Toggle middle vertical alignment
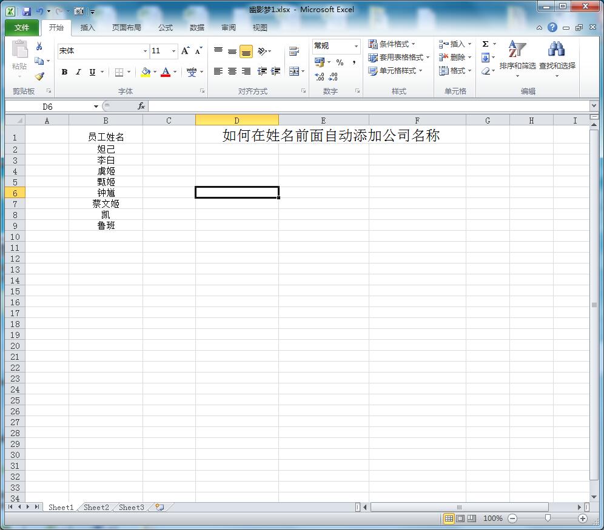This screenshot has height=530, width=604. pos(232,51)
